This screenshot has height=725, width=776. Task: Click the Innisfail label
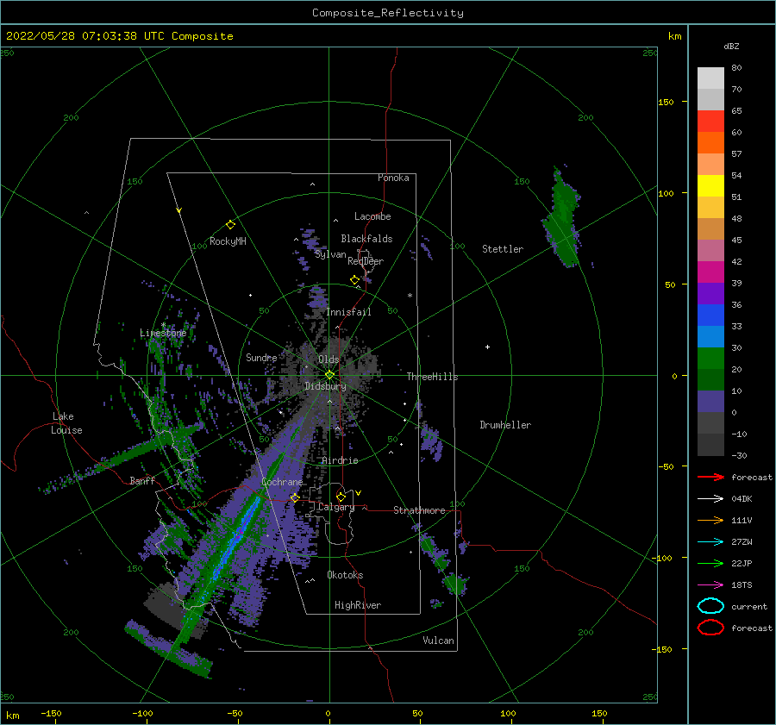(348, 312)
